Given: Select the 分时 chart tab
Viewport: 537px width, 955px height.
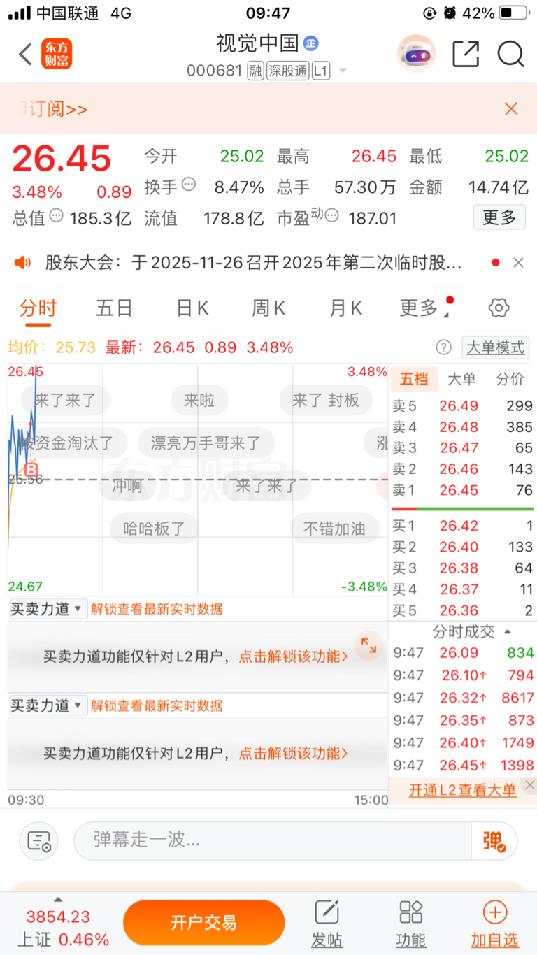Looking at the screenshot, I should (x=38, y=308).
